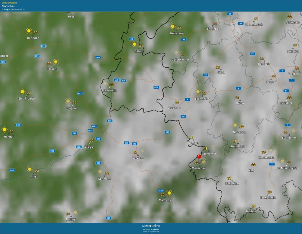
Task: Click the Peer town label
Action: [71, 17]
